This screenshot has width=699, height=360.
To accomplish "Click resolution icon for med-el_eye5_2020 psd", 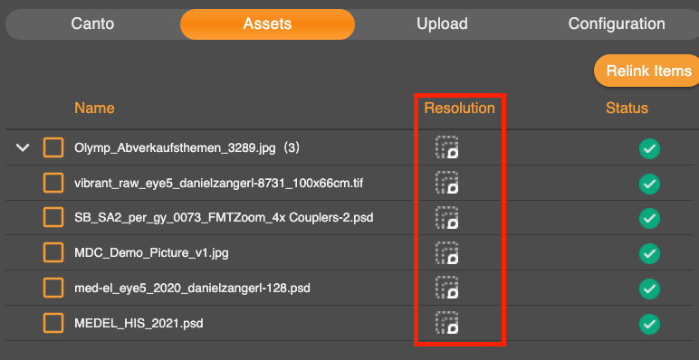I will [447, 288].
